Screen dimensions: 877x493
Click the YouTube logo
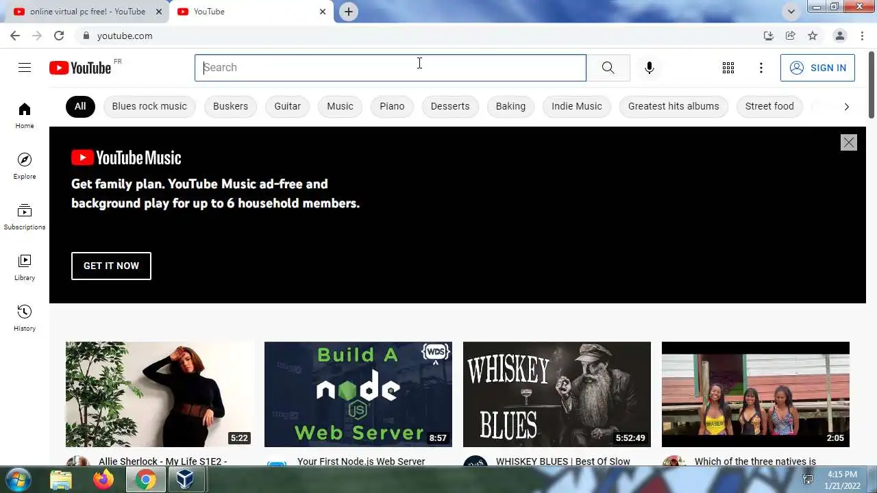(x=80, y=68)
